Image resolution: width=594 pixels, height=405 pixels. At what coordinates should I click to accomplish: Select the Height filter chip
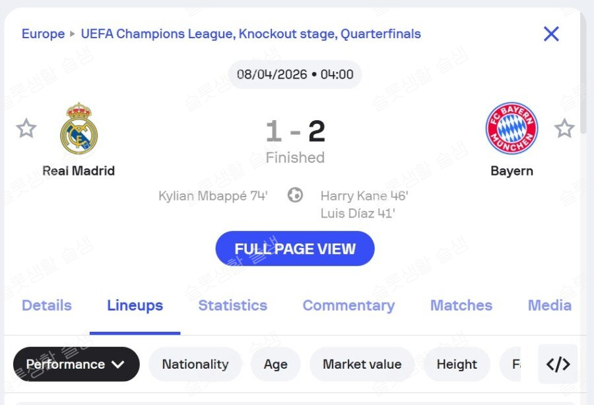click(457, 364)
